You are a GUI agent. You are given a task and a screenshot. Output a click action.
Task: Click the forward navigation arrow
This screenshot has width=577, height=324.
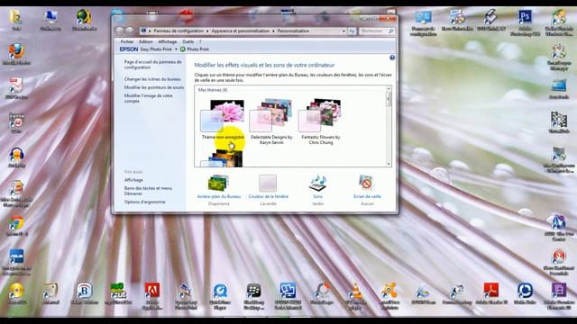tap(130, 31)
